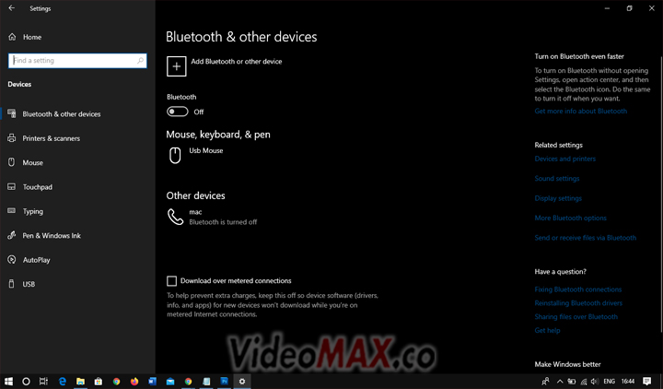This screenshot has height=389, width=663.
Task: Open Fixing Bluetooth connections help link
Action: pos(578,289)
